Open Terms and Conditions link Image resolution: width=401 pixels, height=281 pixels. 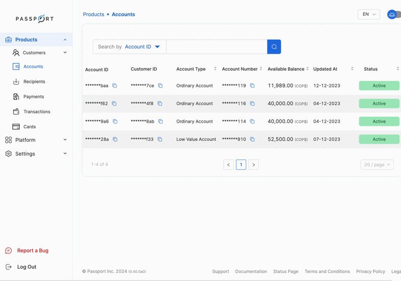click(327, 271)
